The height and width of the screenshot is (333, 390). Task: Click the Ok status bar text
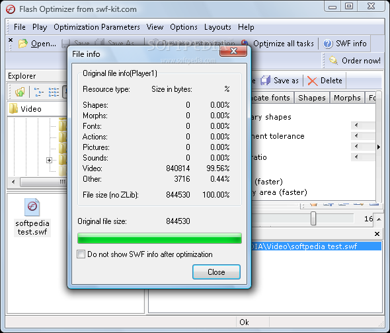point(244,322)
